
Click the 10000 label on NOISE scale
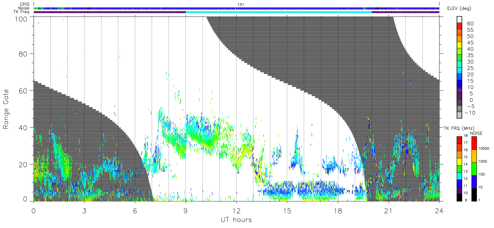click(484, 149)
